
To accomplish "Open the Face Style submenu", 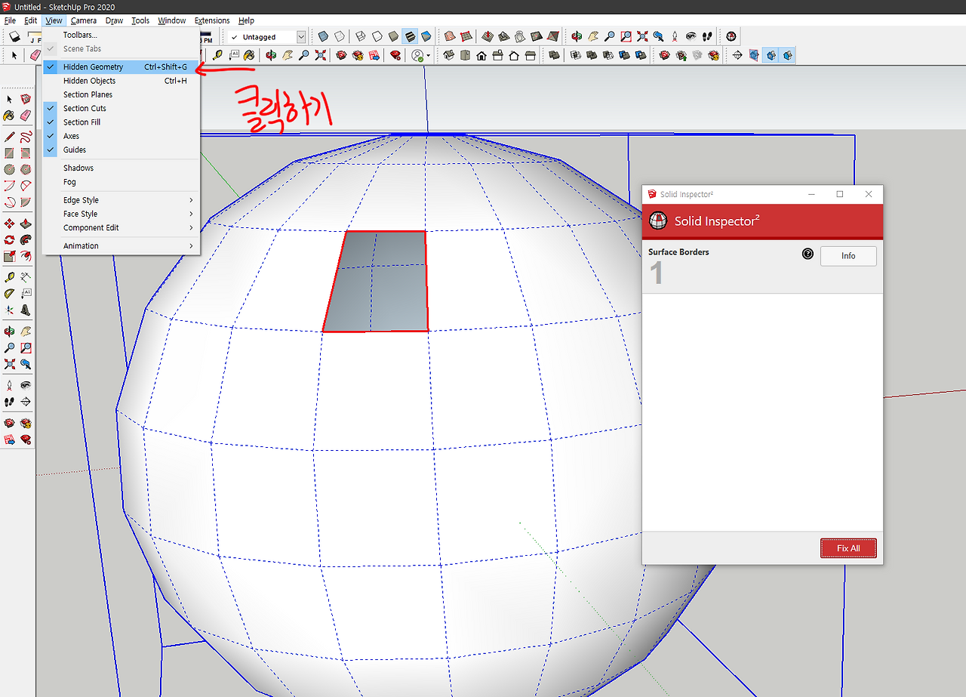I will click(80, 214).
